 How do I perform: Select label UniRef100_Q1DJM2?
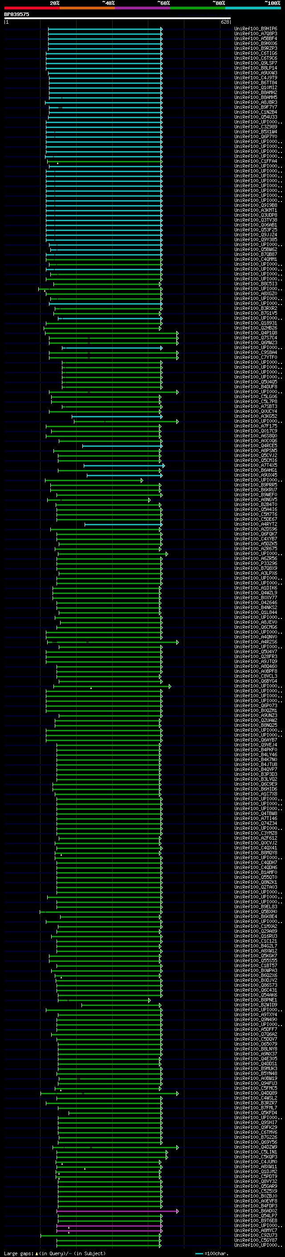pyautogui.click(x=256, y=1171)
